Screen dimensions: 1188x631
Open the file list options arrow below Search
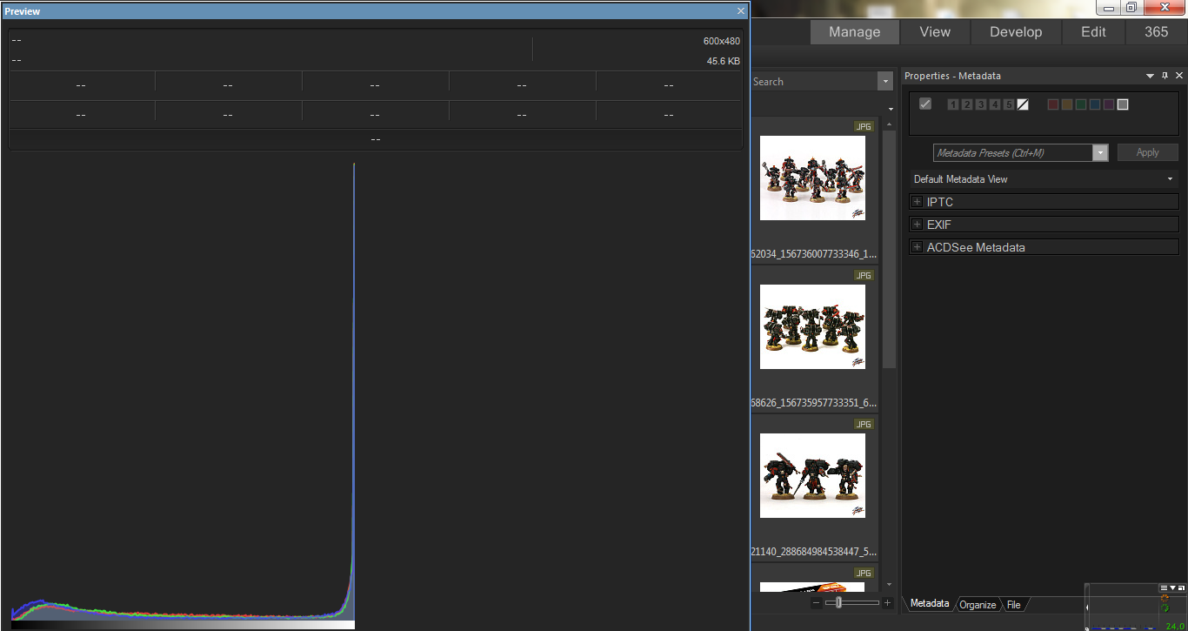coord(891,109)
